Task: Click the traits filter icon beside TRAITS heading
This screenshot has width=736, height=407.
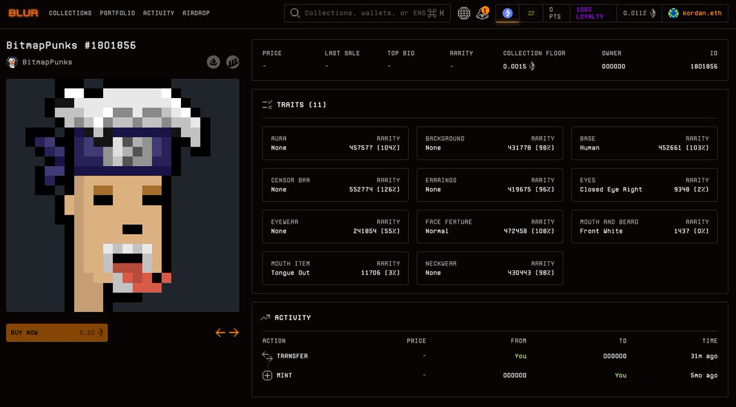Action: tap(266, 104)
